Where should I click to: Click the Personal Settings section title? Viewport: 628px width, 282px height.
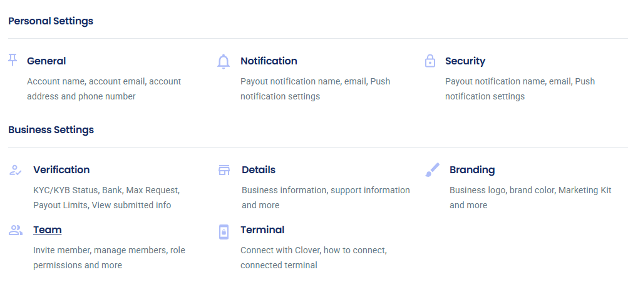pos(51,21)
